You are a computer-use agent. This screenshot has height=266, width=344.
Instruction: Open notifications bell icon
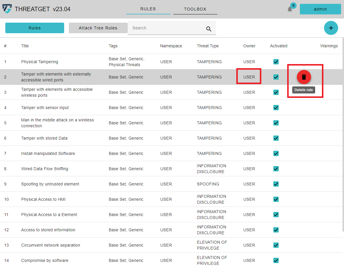point(290,9)
